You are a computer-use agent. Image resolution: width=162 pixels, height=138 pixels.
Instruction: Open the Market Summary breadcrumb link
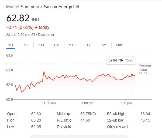pos(22,7)
